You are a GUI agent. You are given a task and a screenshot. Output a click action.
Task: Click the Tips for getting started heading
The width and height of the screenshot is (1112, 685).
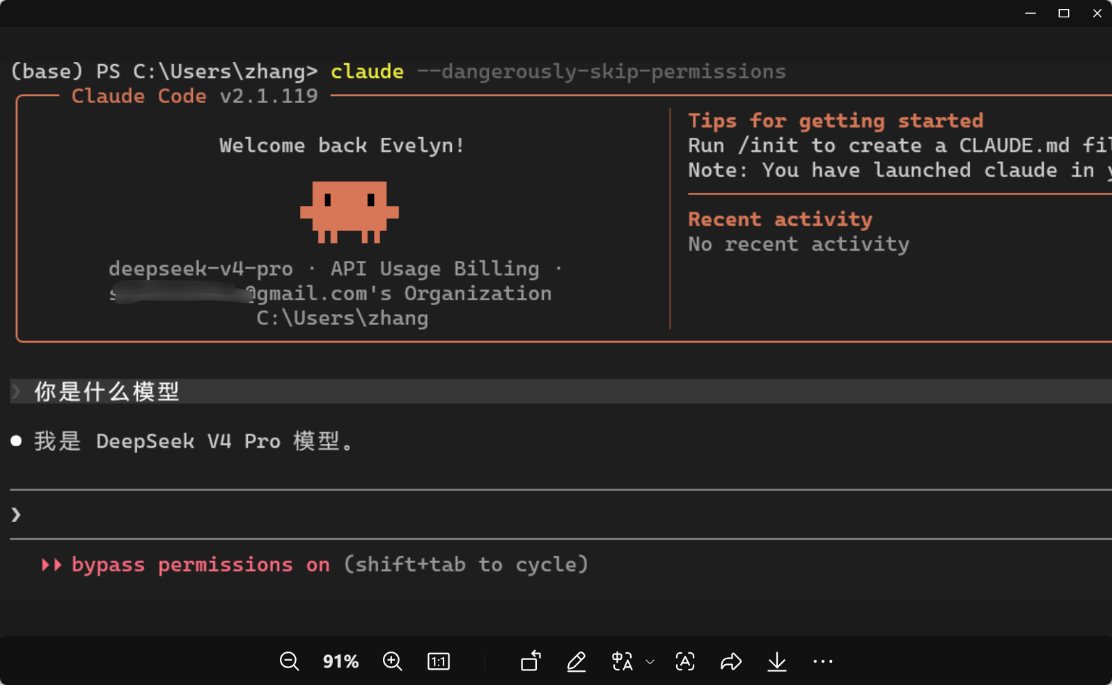tap(836, 121)
